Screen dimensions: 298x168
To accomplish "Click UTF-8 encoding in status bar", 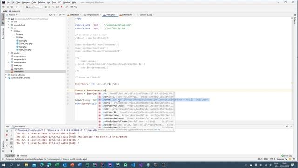I will tap(272, 159).
